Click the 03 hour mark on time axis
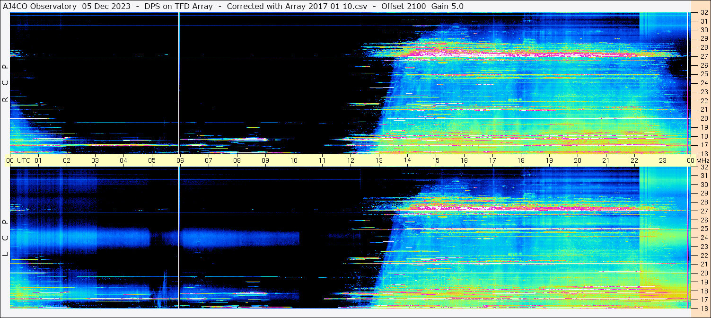Image resolution: width=711 pixels, height=318 pixels. click(95, 160)
